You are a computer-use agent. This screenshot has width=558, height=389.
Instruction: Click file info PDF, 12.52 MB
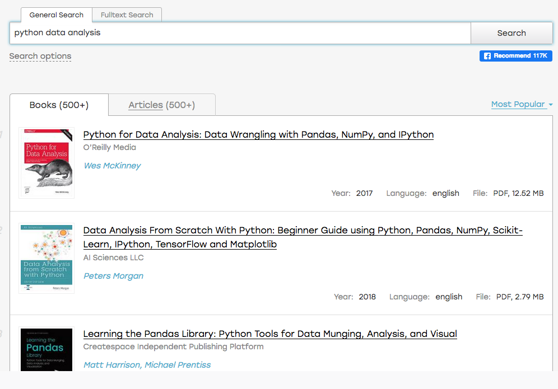click(518, 193)
